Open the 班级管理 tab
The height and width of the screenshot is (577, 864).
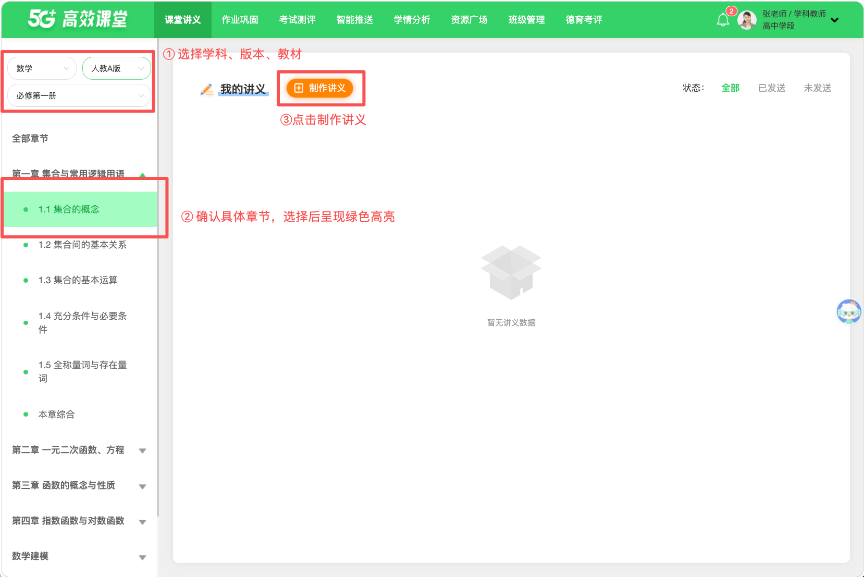[526, 20]
